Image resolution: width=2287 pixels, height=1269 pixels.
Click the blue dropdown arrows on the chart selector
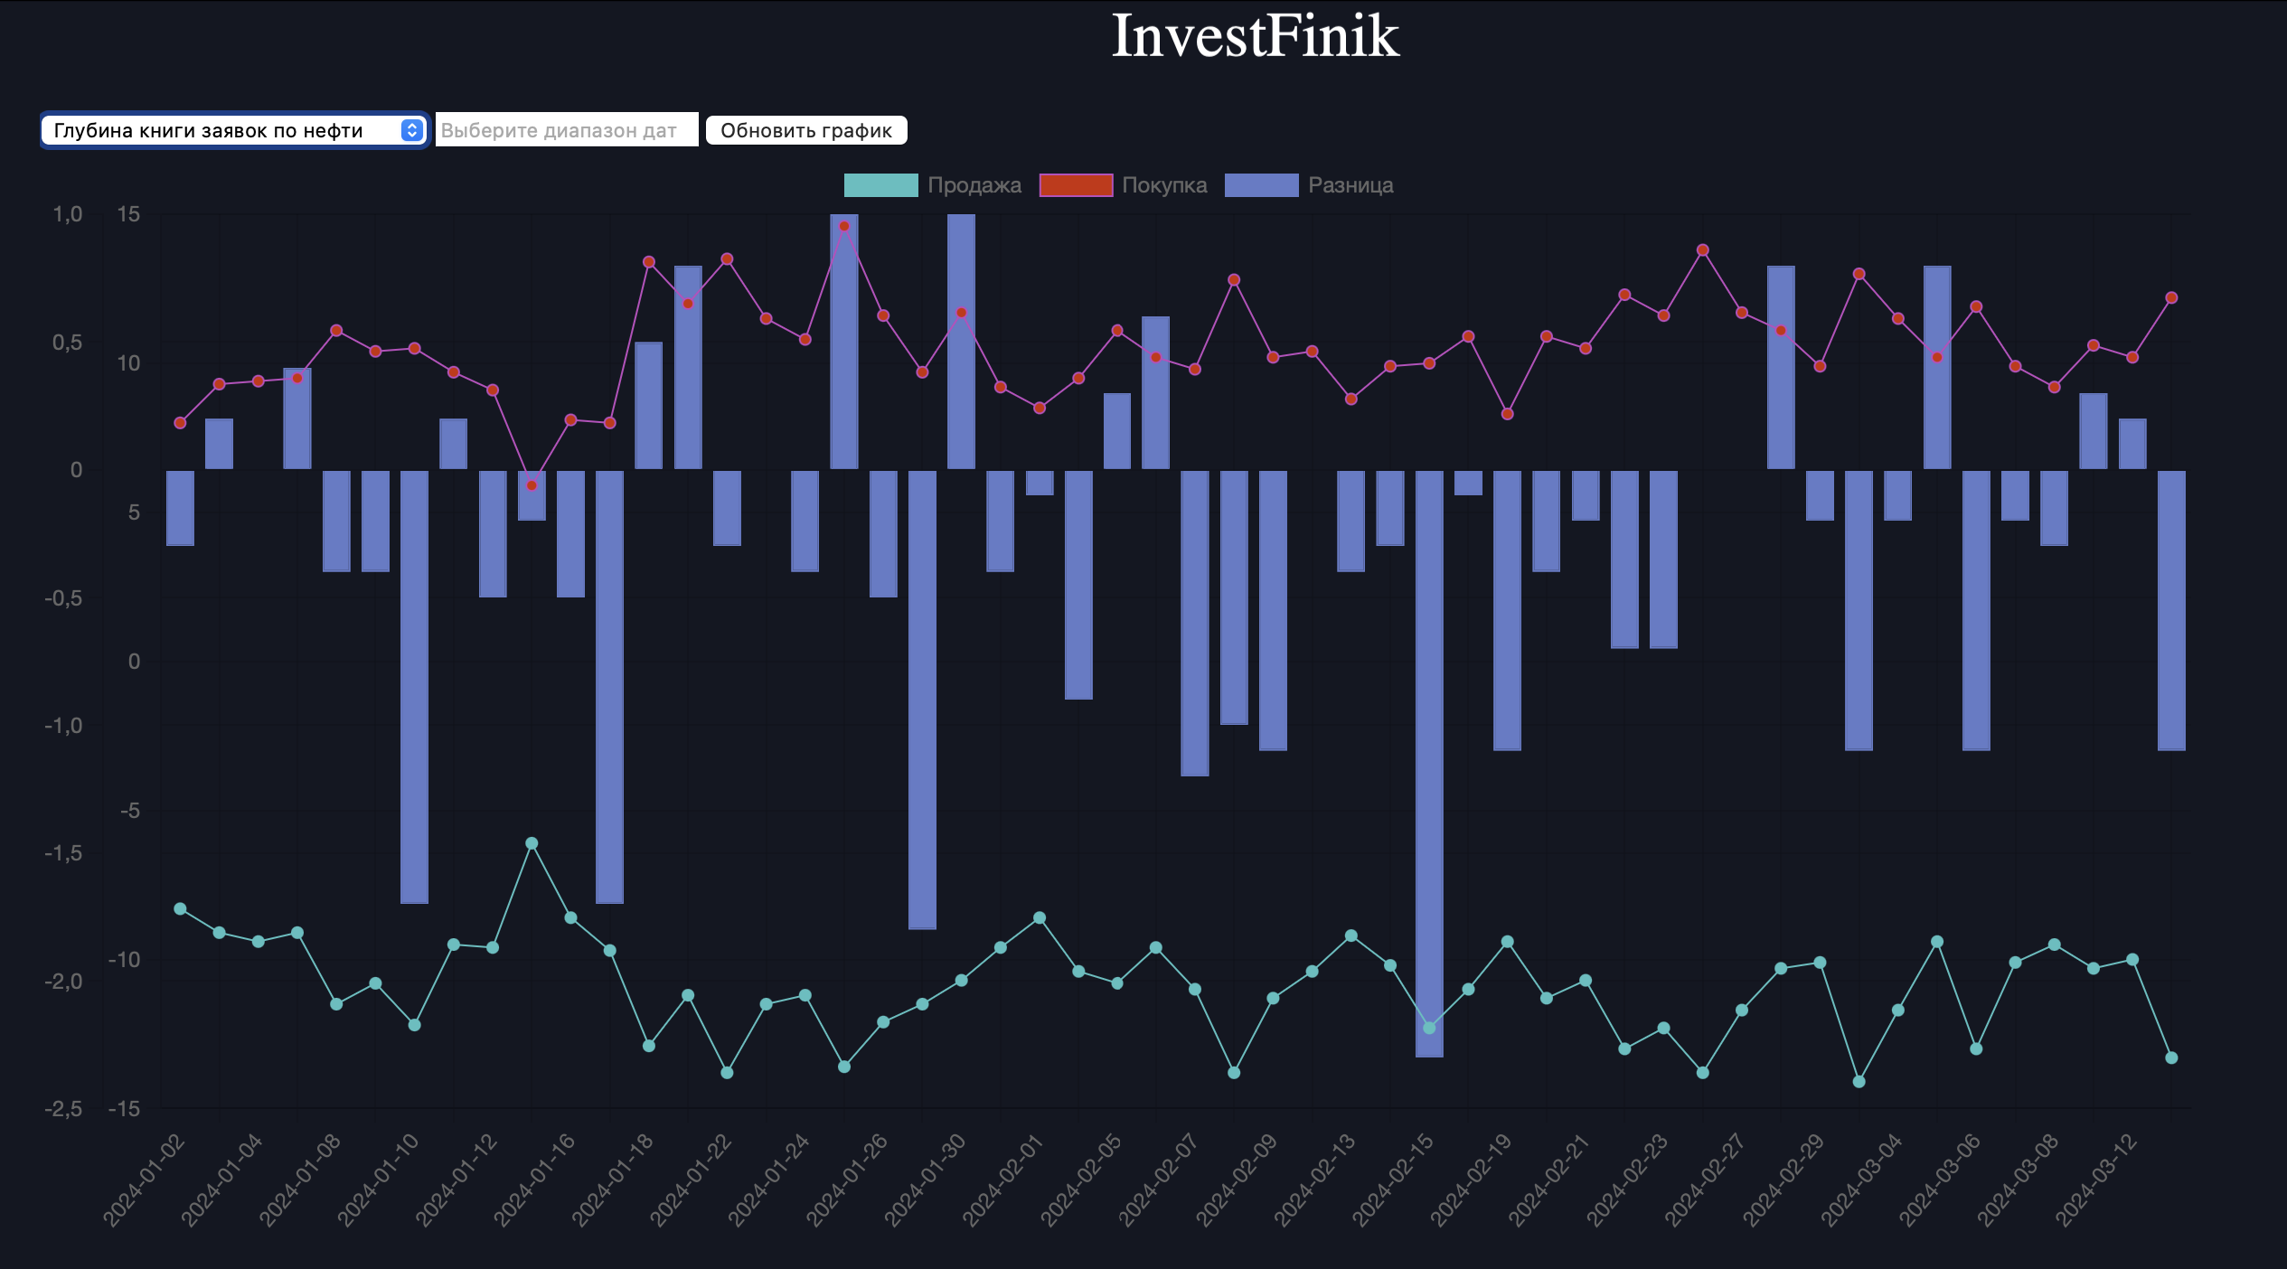tap(412, 130)
